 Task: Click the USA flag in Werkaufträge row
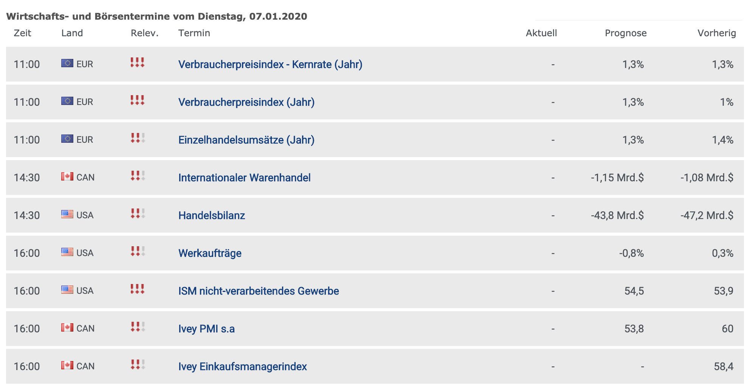point(67,252)
